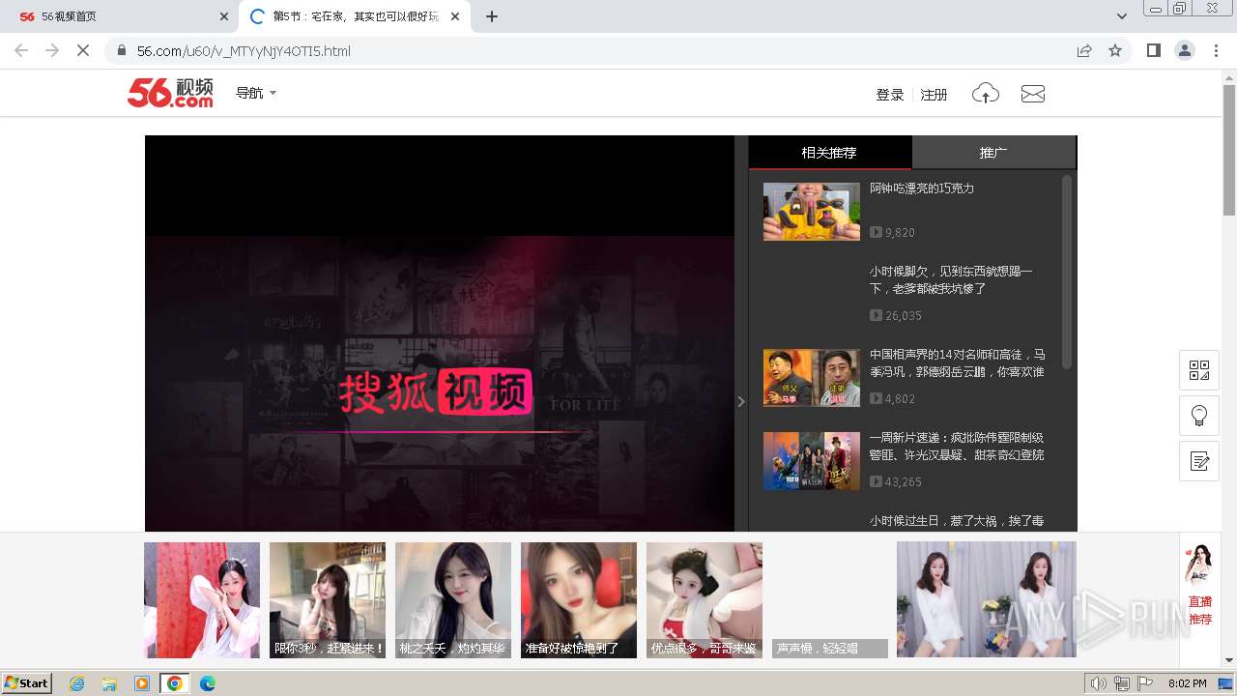Screen dimensions: 1237x696
Task: Open a new browser tab
Action: coord(492,16)
